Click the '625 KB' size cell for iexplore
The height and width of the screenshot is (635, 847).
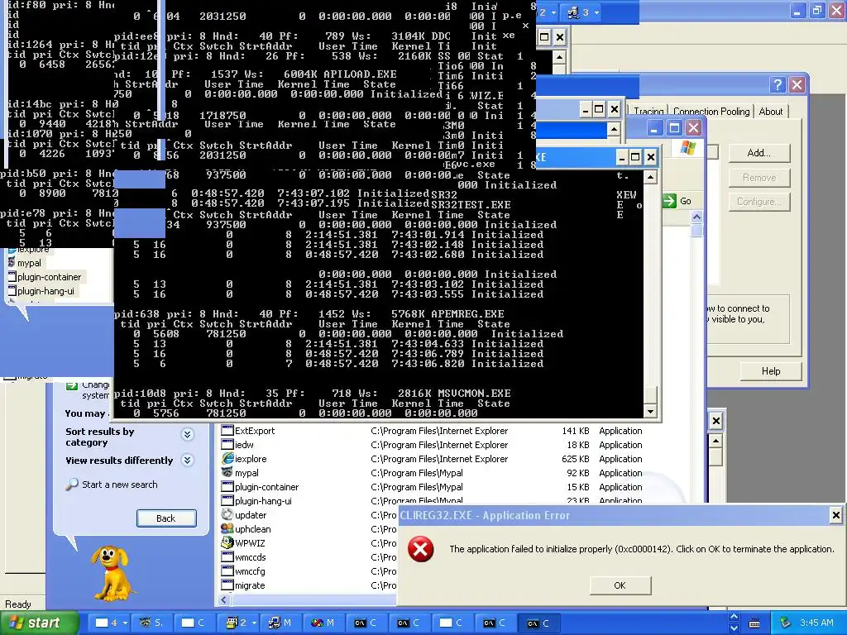click(x=576, y=459)
